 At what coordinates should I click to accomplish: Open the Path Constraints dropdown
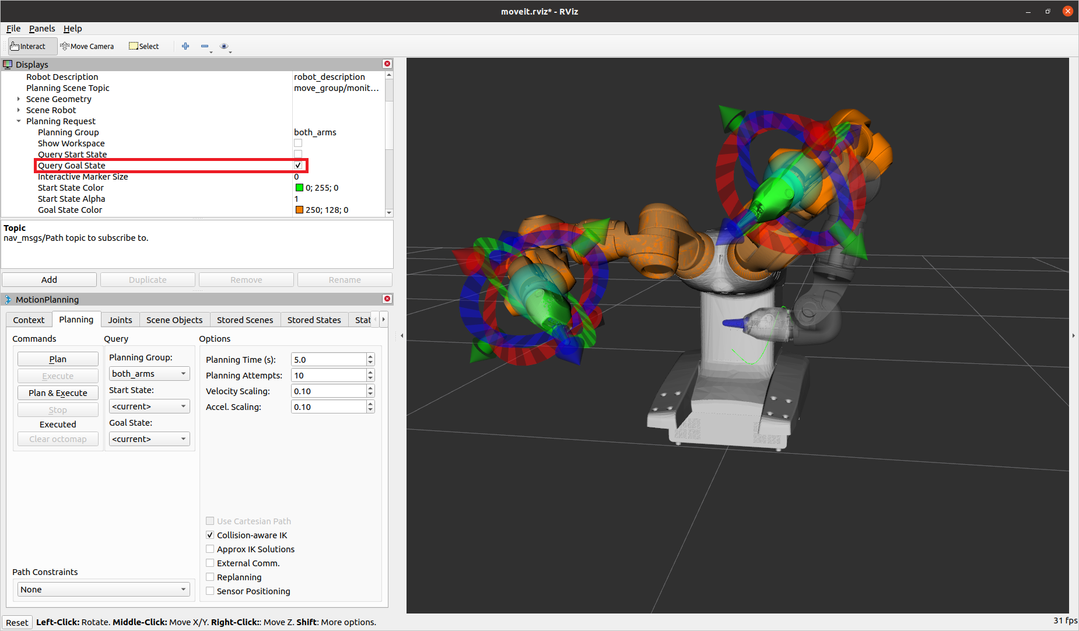pyautogui.click(x=103, y=590)
